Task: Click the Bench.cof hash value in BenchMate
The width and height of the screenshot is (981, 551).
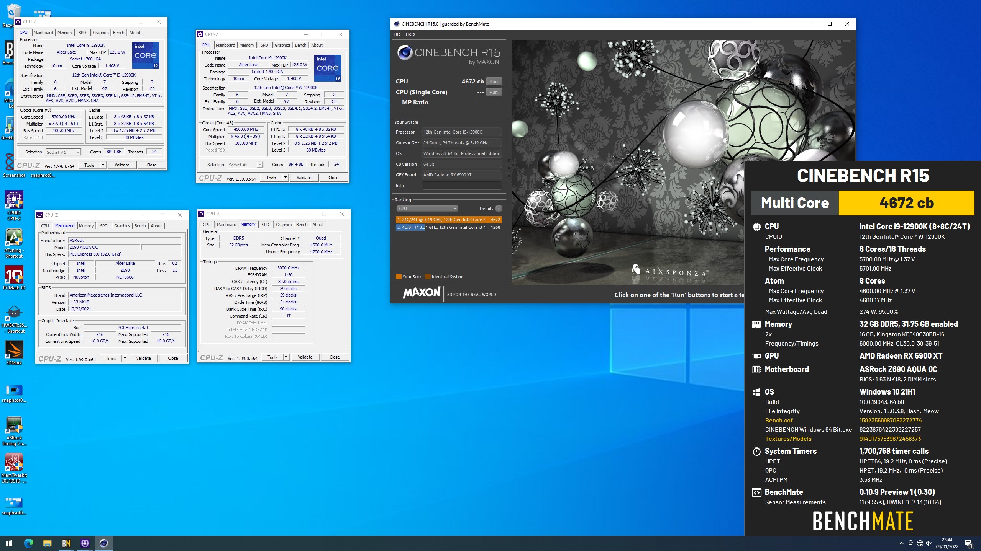Action: click(891, 420)
